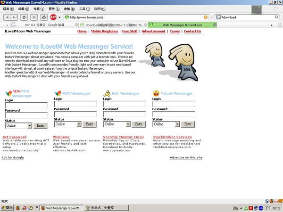Viewport: 283px width, 212px height.
Task: Click the system tray clock
Action: tap(273, 208)
